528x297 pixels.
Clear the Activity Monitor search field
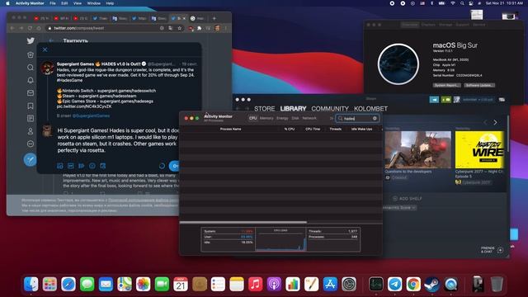375,118
